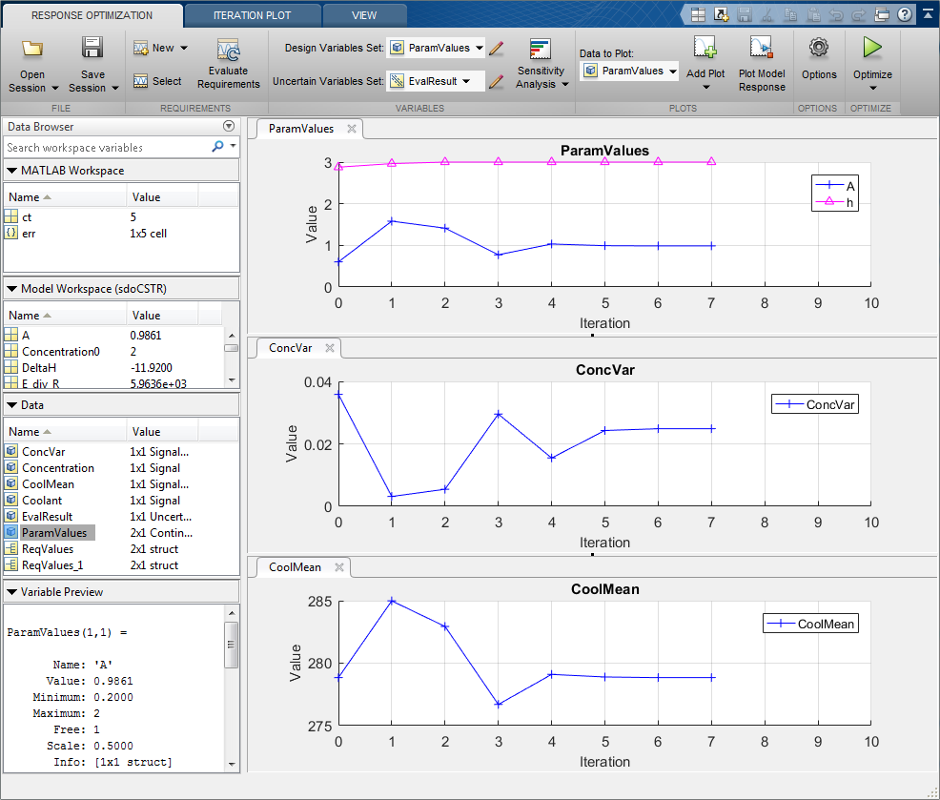
Task: Click the Optimize green play icon
Action: (x=872, y=49)
